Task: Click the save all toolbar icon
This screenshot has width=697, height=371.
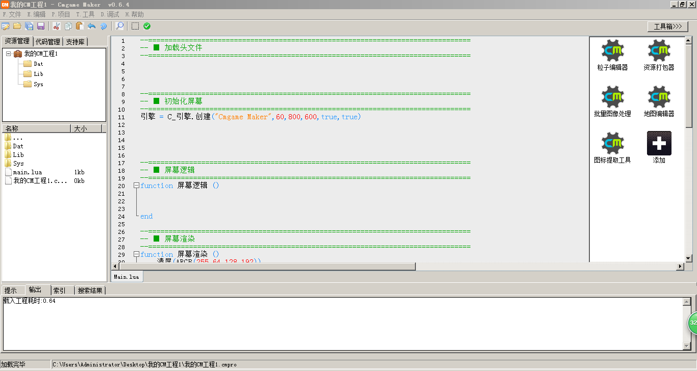Action: point(29,26)
